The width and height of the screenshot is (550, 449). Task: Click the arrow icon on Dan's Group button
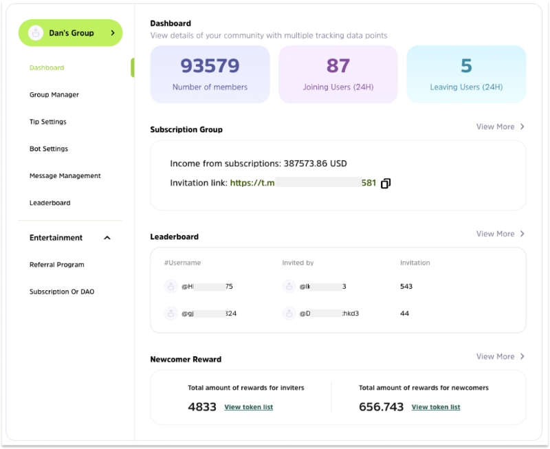(x=112, y=32)
